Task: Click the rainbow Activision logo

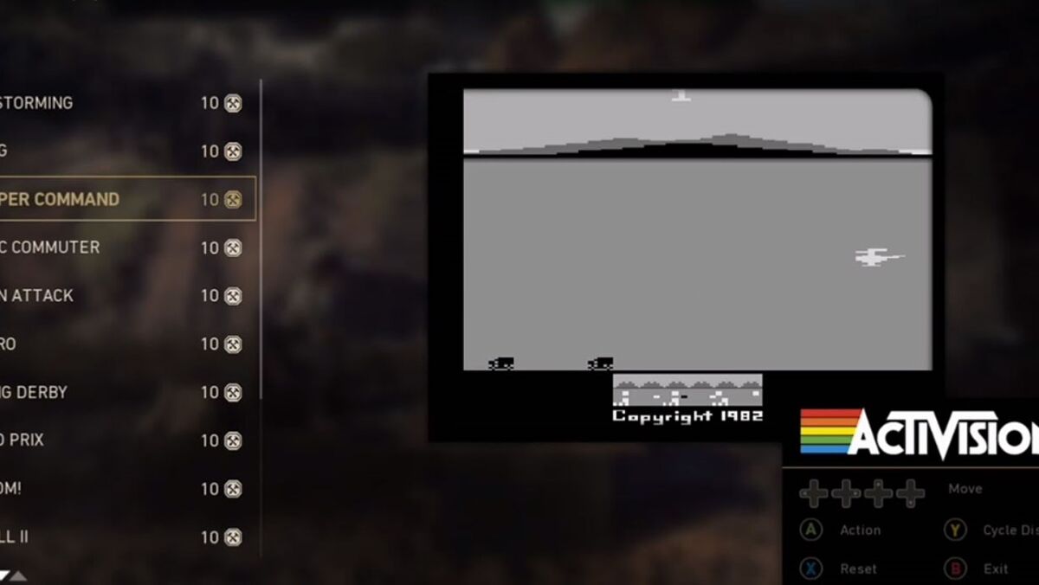Action: [x=918, y=433]
